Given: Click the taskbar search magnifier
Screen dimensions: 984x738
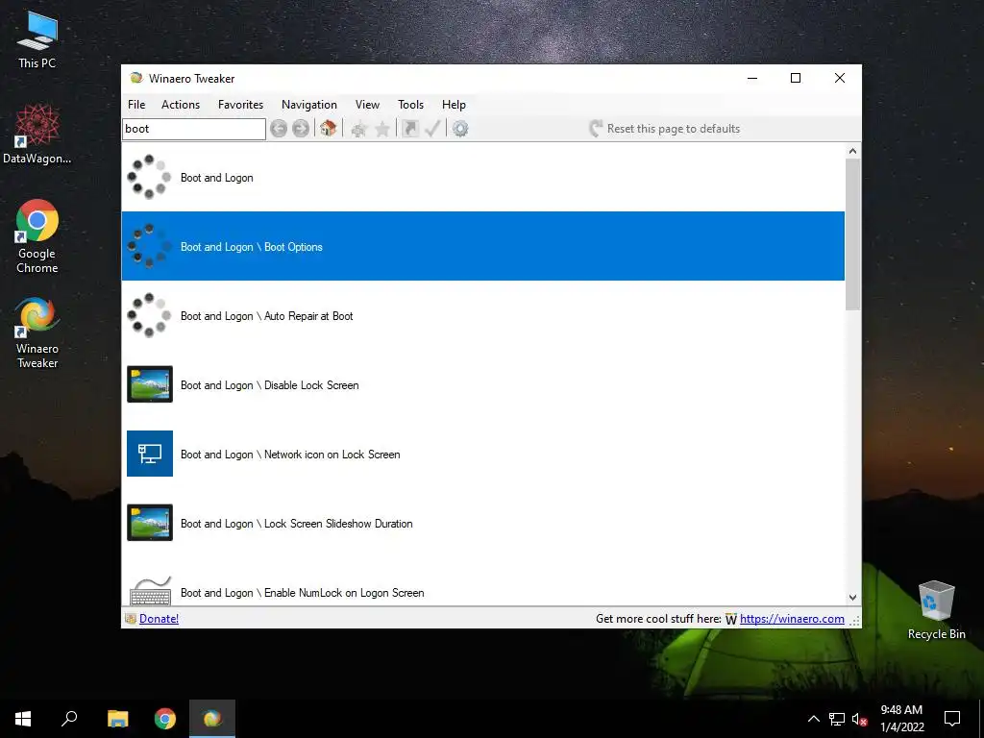Looking at the screenshot, I should (x=69, y=719).
